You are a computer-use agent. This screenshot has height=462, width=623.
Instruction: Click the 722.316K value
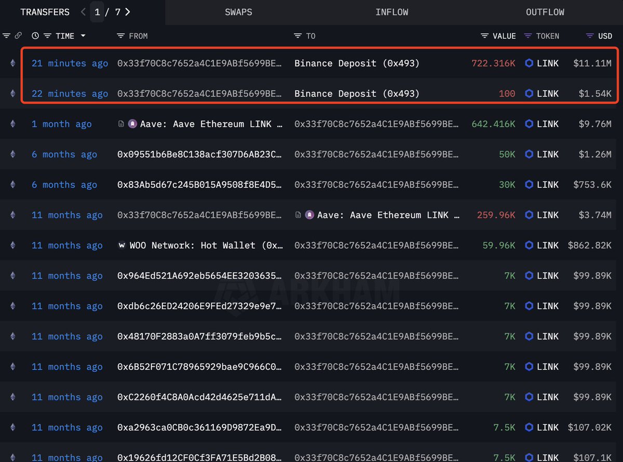[493, 63]
